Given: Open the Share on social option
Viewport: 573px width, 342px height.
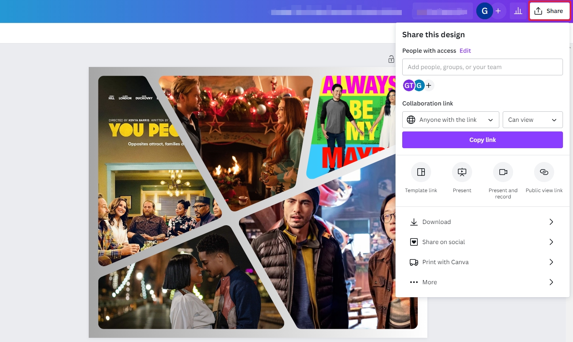Looking at the screenshot, I should click(x=482, y=242).
